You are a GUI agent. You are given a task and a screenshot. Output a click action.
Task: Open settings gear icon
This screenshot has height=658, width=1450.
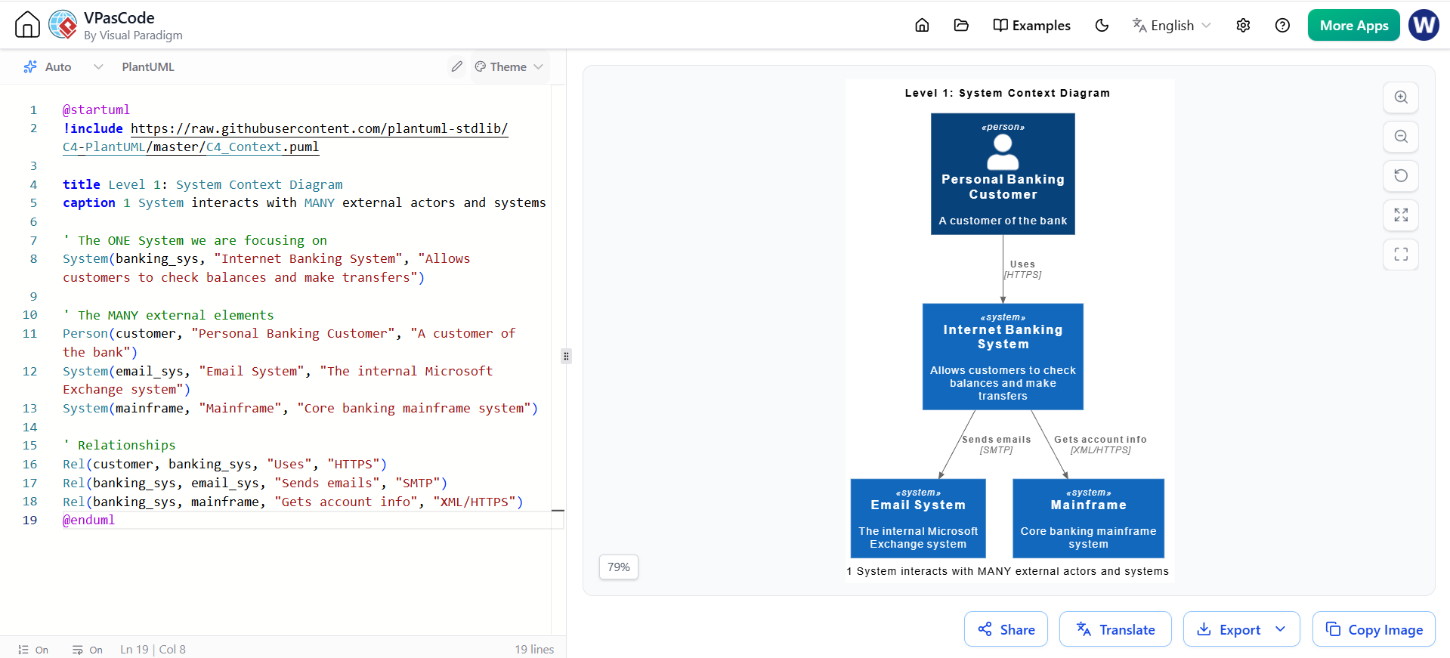pyautogui.click(x=1243, y=25)
